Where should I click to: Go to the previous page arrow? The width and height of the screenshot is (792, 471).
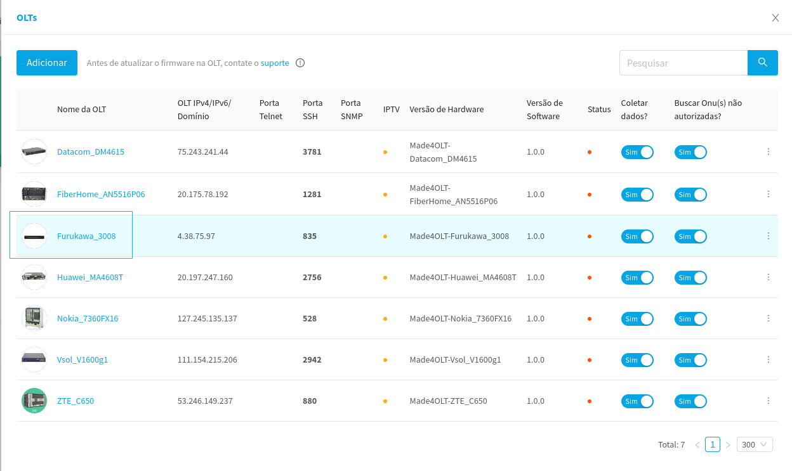pos(697,445)
